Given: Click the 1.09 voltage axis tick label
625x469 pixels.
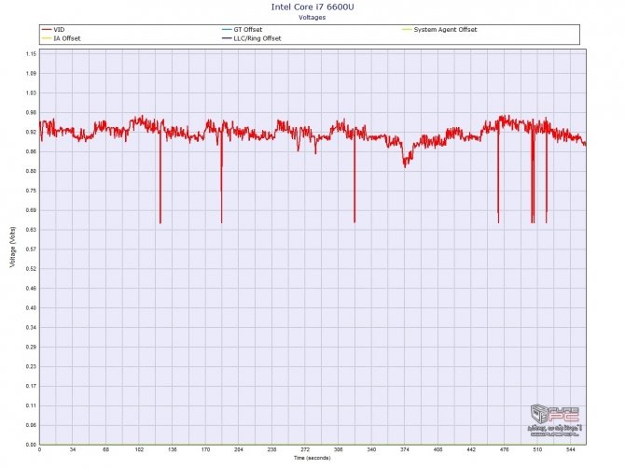Looking at the screenshot, I should (31, 74).
